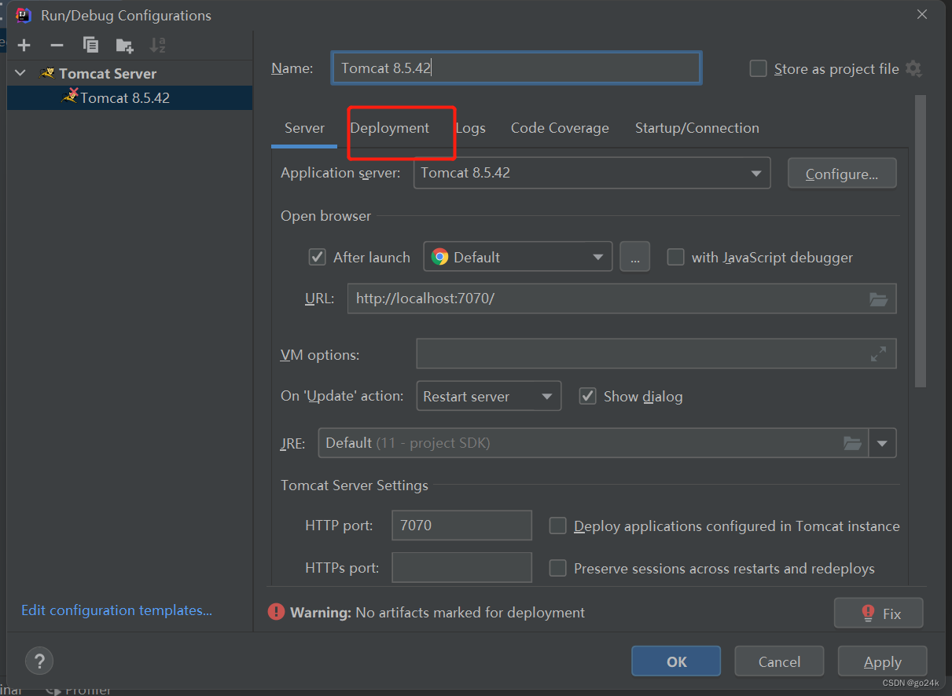Screen dimensions: 952x696
Task: Toggle Show dialog checkbox
Action: pos(587,396)
